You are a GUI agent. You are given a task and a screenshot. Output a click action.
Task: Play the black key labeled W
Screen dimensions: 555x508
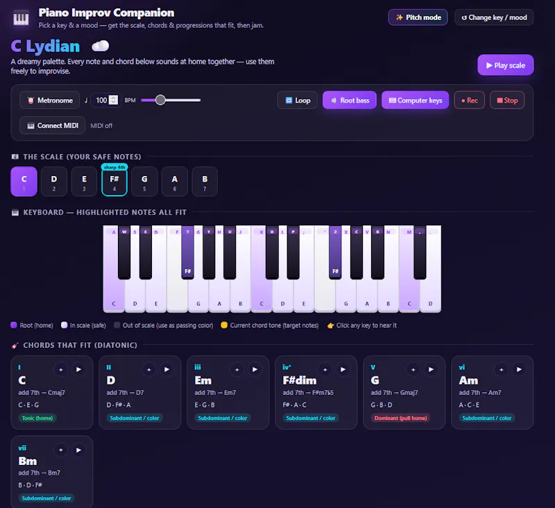pos(124,252)
